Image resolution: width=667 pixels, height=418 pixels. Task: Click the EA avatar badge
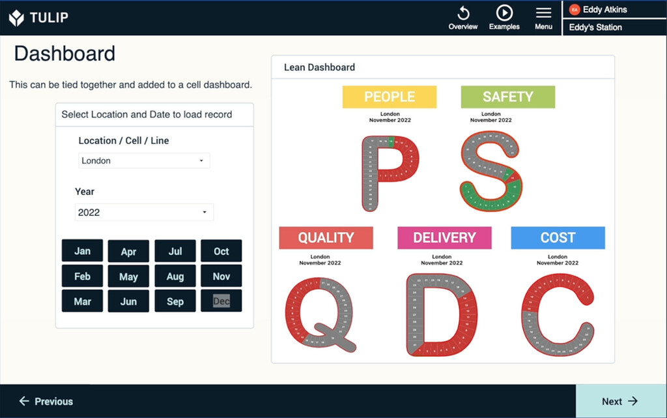point(574,9)
